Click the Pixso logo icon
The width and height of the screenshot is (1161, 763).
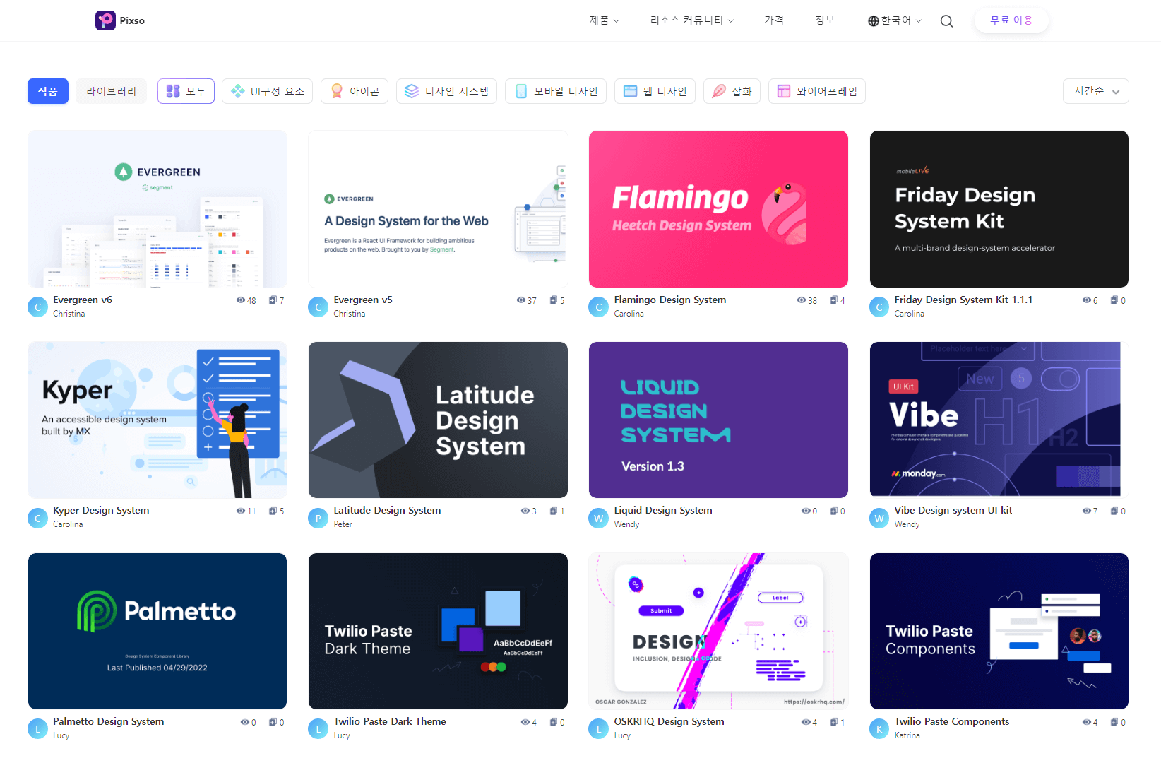point(105,20)
